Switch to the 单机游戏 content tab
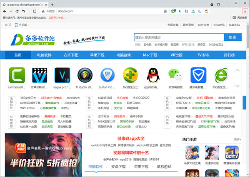 pos(164,167)
